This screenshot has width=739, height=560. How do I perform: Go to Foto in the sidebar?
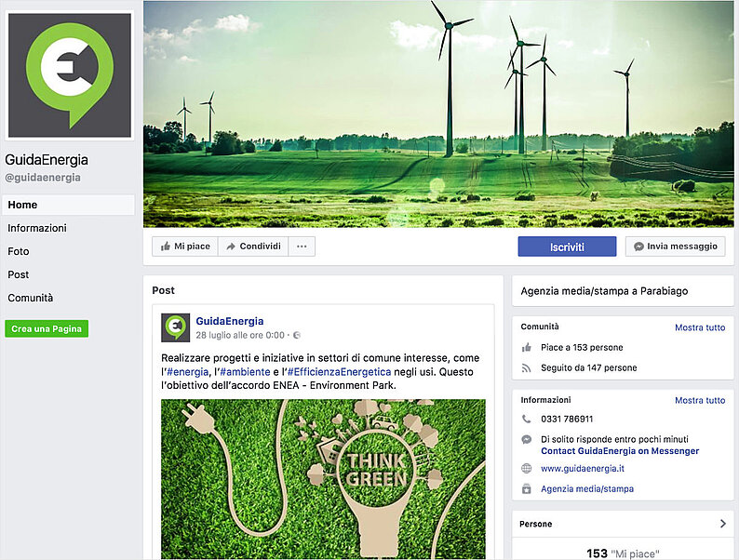[x=19, y=251]
